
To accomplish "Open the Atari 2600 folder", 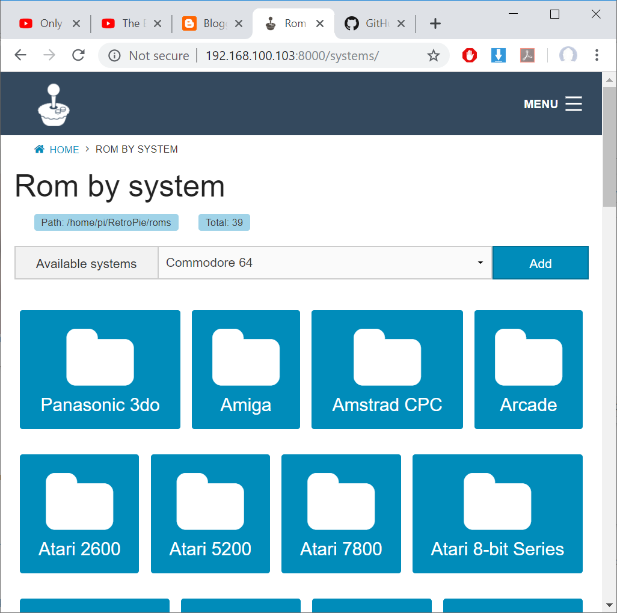I will click(79, 513).
